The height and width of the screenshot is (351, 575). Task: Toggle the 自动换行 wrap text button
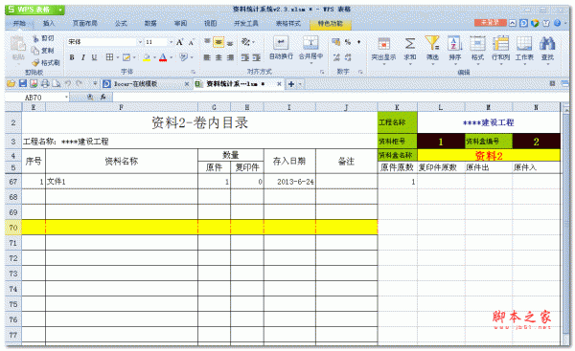[281, 48]
